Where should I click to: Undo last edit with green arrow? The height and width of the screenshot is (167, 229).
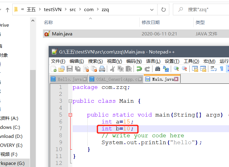pyautogui.click(x=139, y=69)
